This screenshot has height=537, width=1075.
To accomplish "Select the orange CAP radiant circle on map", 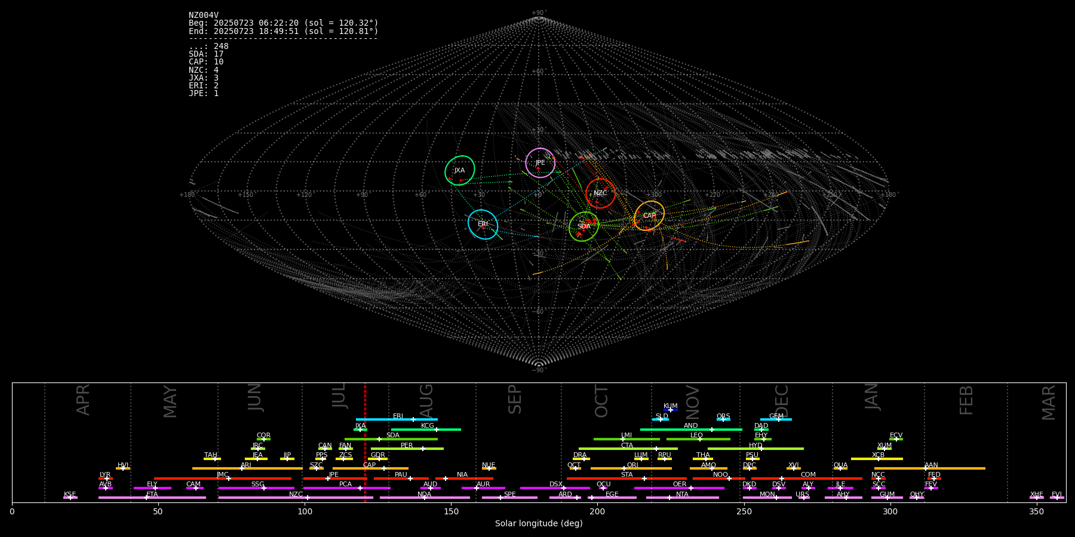I will pyautogui.click(x=649, y=216).
